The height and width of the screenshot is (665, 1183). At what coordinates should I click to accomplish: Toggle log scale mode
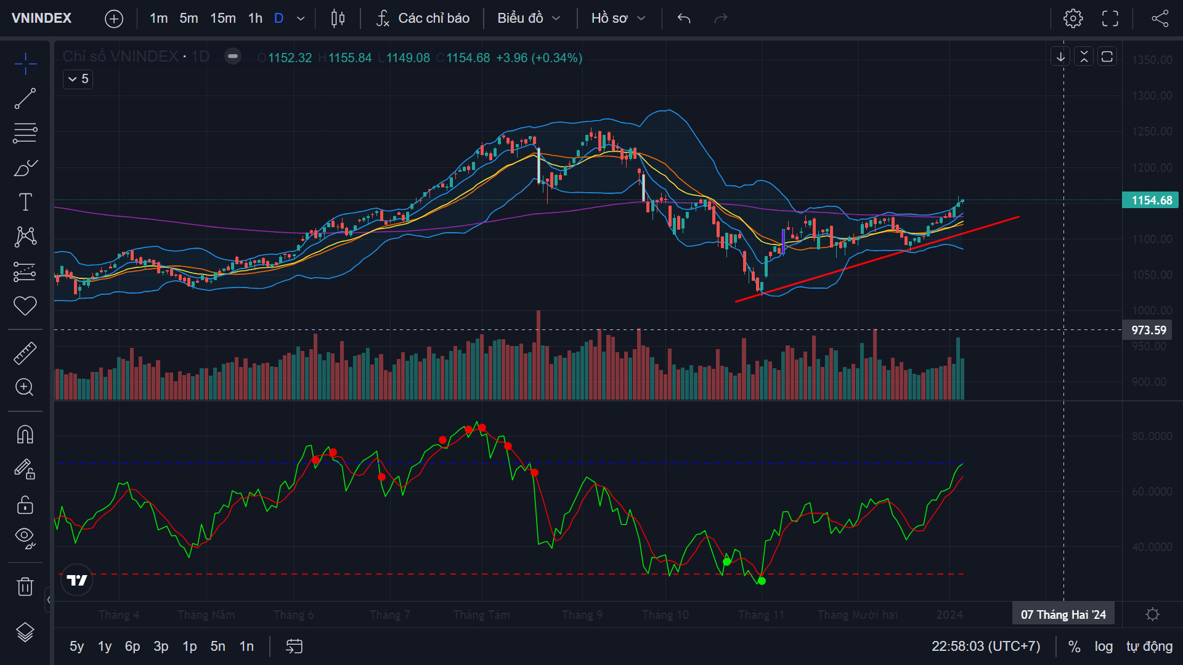tap(1104, 646)
